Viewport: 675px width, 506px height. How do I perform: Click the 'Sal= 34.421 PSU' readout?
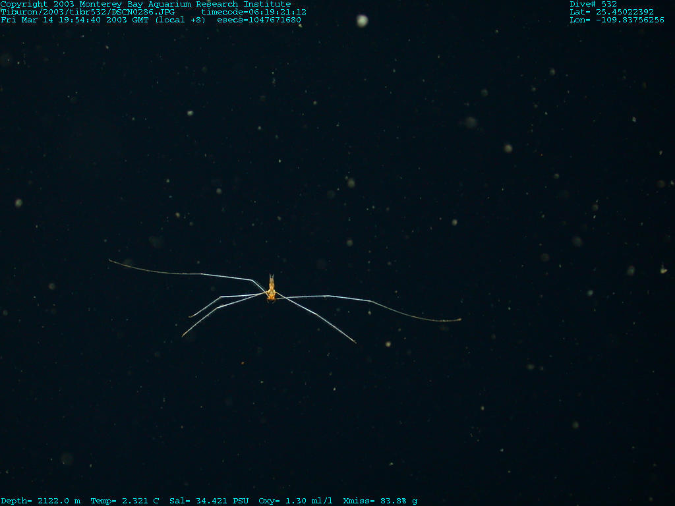click(x=209, y=501)
